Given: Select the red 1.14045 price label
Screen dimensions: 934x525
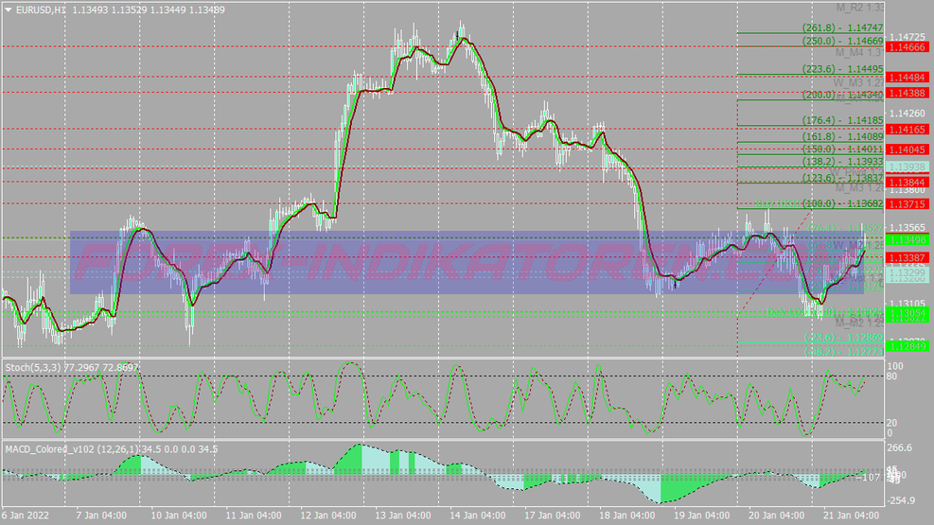Looking at the screenshot, I should 908,149.
